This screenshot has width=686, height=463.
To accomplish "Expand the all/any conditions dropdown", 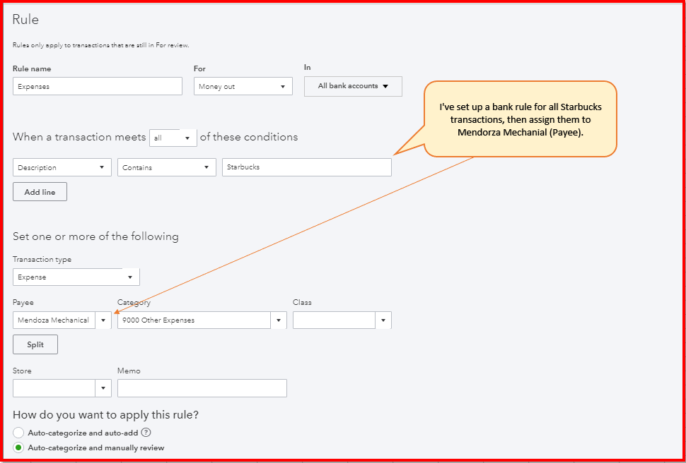I will (173, 138).
